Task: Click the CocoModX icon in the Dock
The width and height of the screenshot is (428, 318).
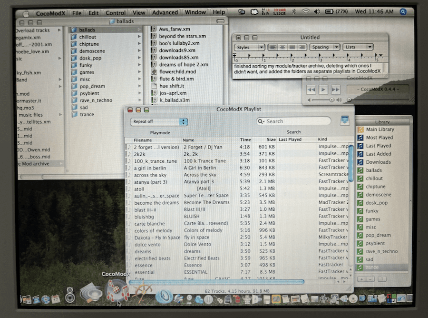Action: pos(117,290)
